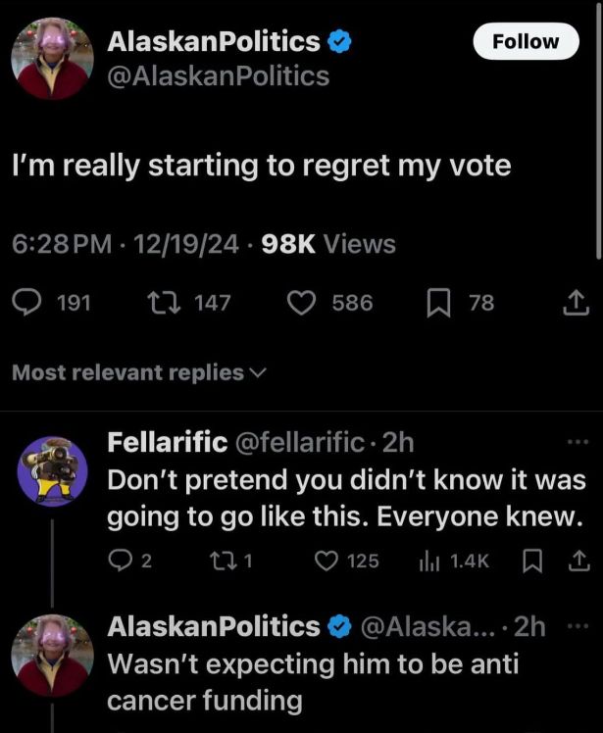
Task: Share Fellarific's reply
Action: (x=578, y=561)
